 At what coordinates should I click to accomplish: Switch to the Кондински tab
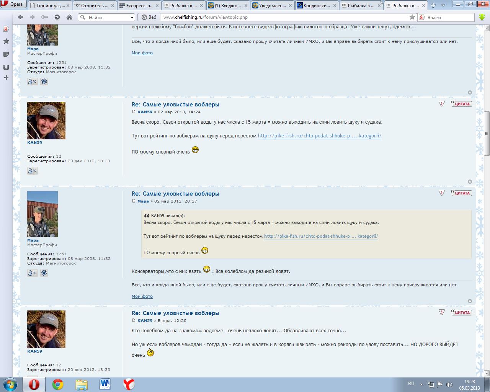[317, 5]
